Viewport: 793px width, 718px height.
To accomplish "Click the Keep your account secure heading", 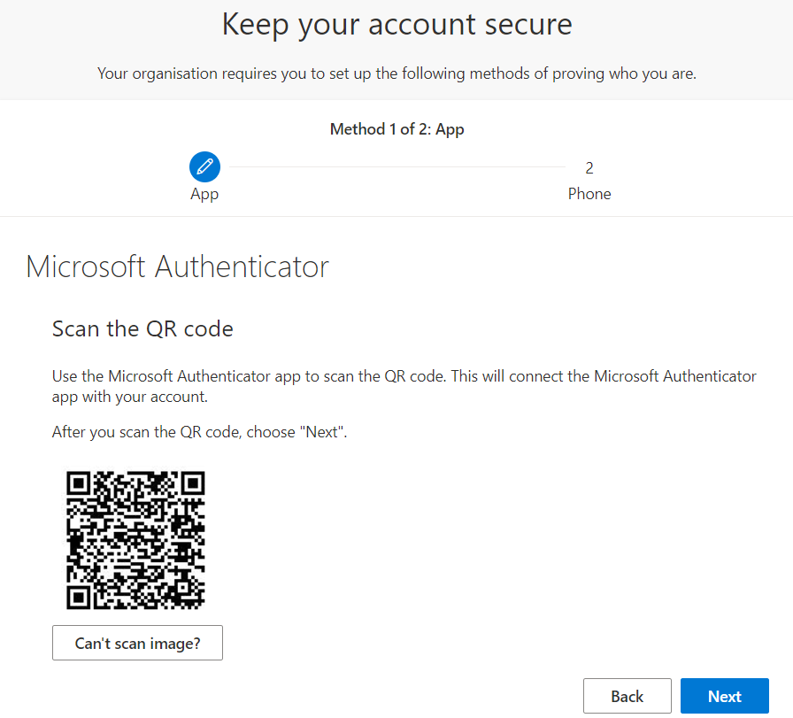I will click(x=397, y=25).
